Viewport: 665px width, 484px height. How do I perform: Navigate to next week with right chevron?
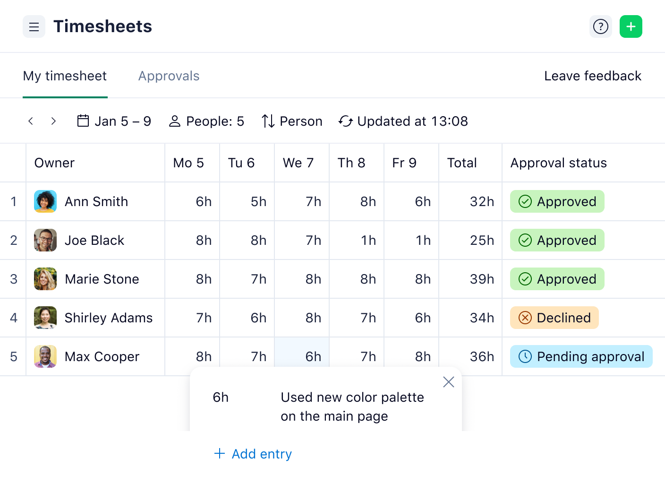[x=53, y=121]
